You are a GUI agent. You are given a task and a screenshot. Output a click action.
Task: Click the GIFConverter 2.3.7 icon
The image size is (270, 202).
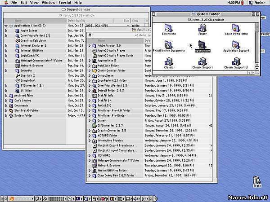pyautogui.click(x=94, y=126)
